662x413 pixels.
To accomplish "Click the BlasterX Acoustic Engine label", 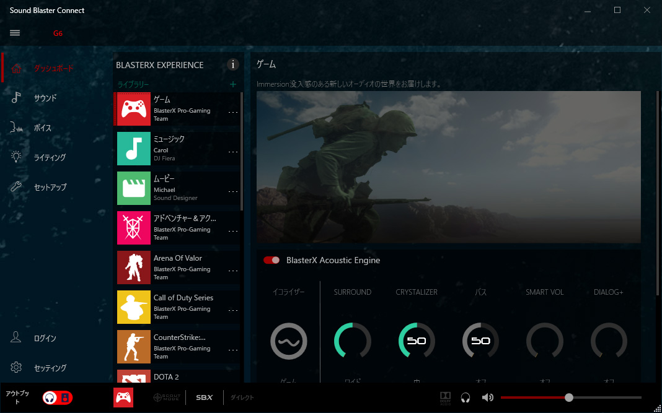I will point(333,260).
